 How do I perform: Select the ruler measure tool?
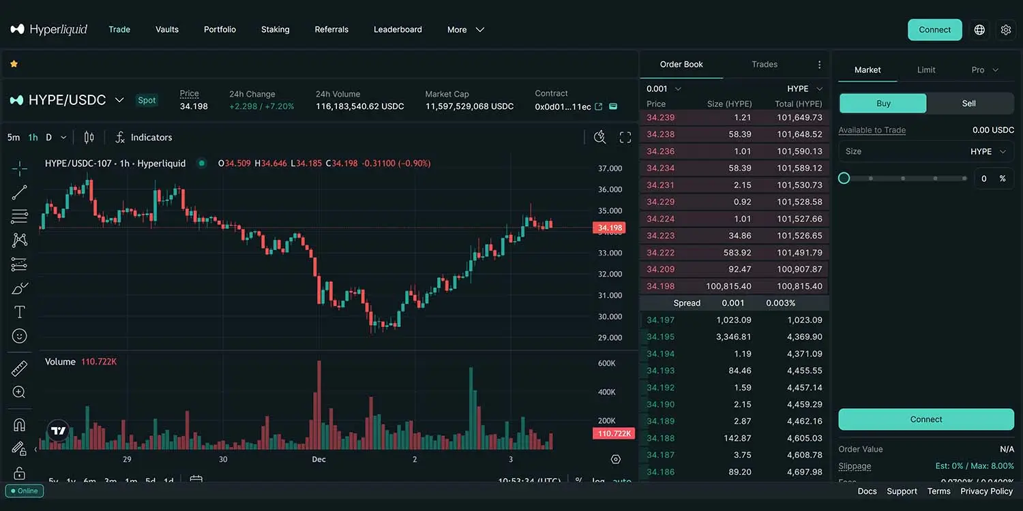pyautogui.click(x=19, y=369)
